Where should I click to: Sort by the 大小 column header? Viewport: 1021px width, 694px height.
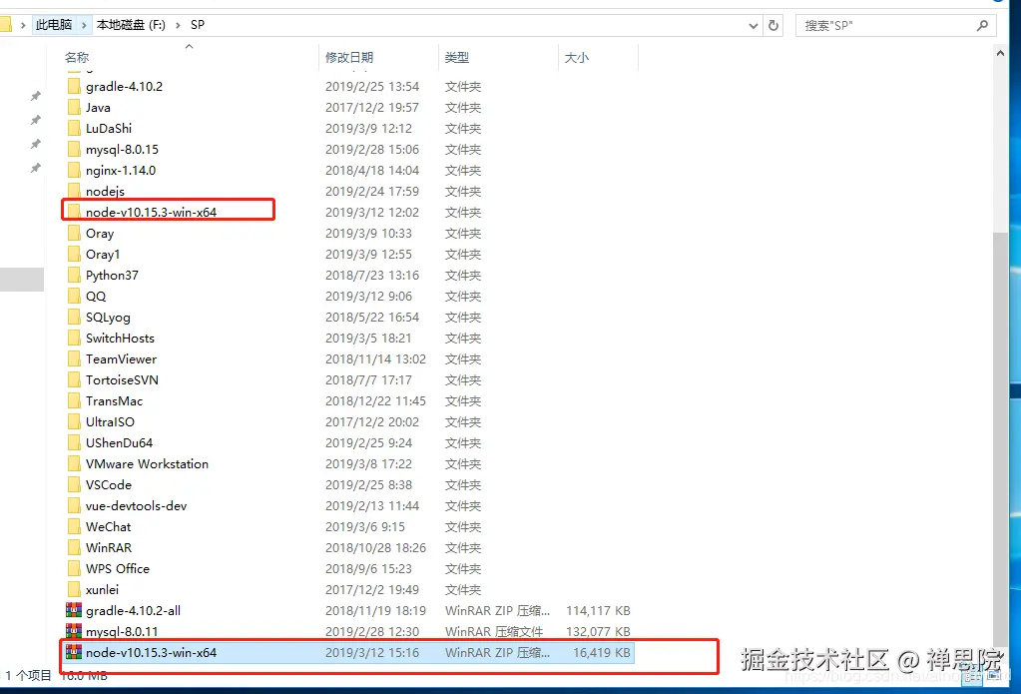576,57
